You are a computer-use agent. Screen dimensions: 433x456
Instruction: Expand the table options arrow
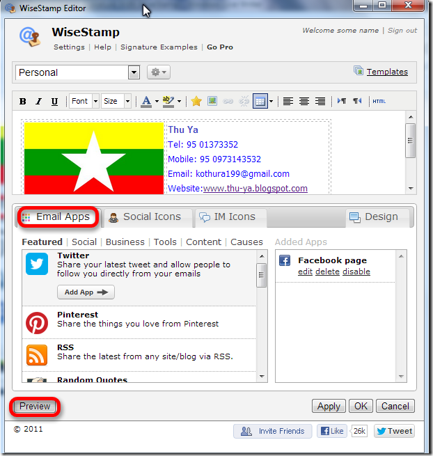pos(271,102)
